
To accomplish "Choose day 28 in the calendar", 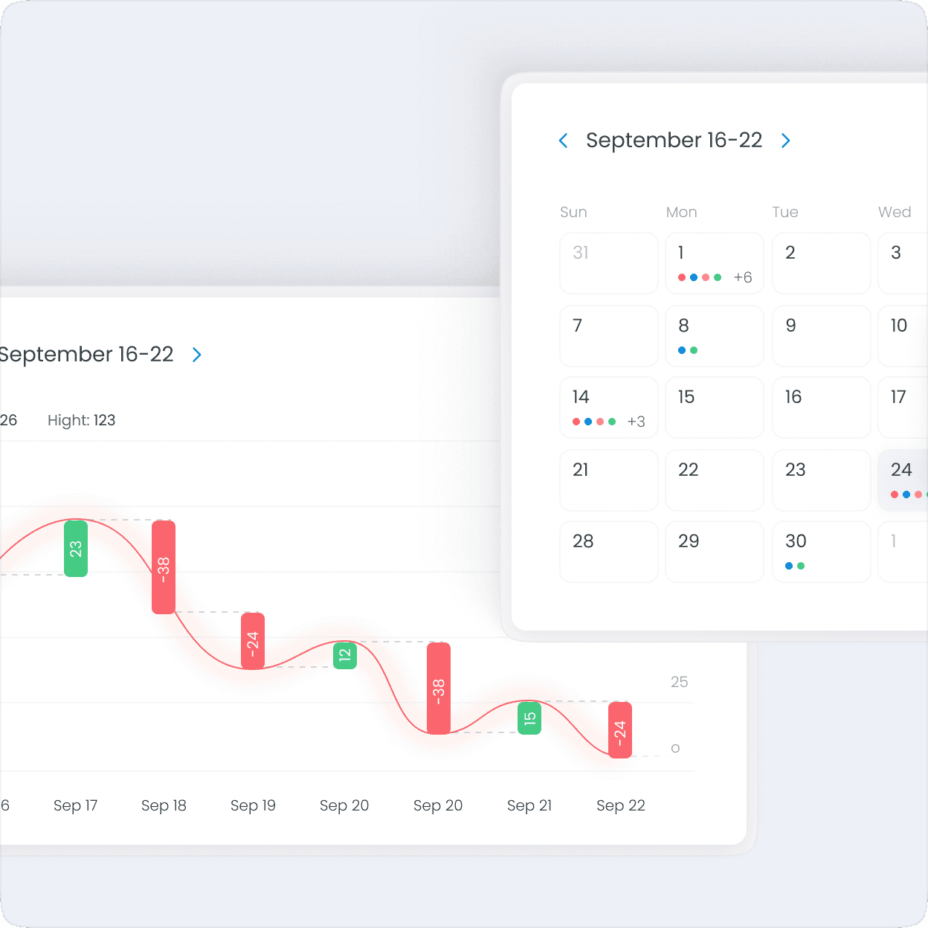I will pos(608,551).
